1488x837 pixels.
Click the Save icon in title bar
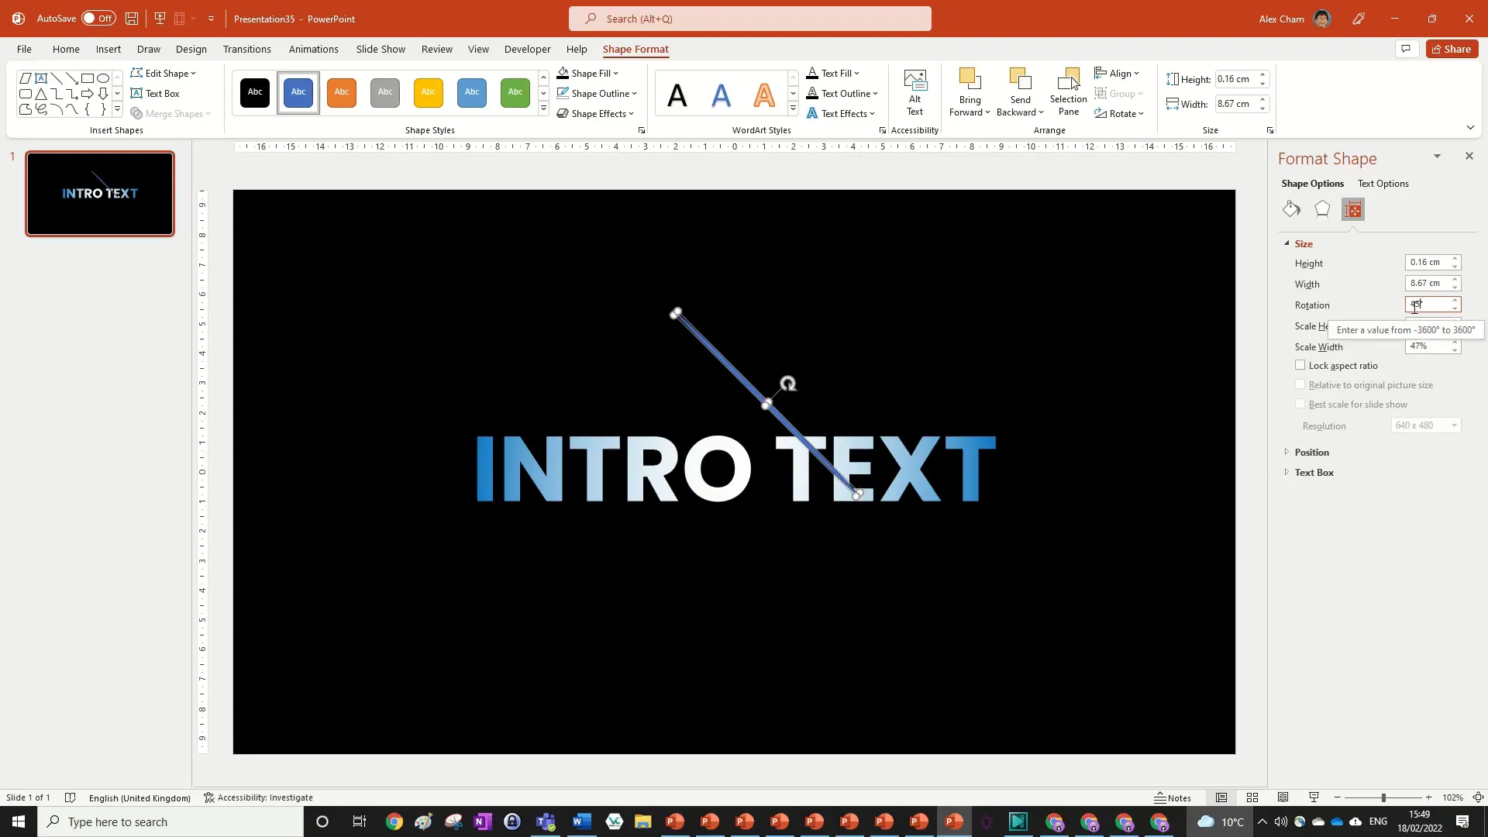[x=132, y=19]
